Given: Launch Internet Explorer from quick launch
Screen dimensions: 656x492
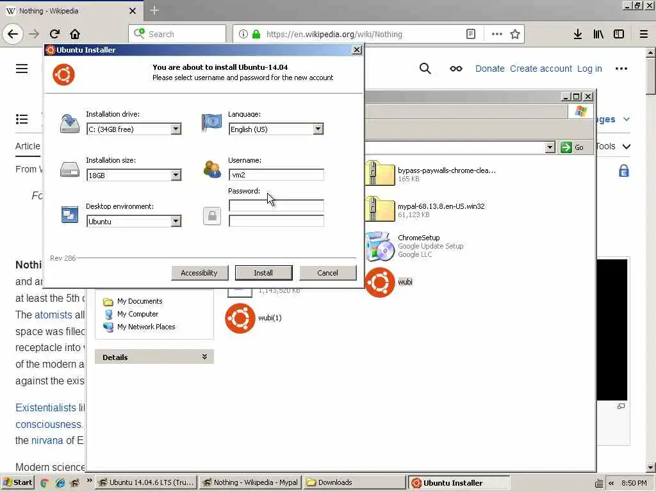Looking at the screenshot, I should (60, 483).
